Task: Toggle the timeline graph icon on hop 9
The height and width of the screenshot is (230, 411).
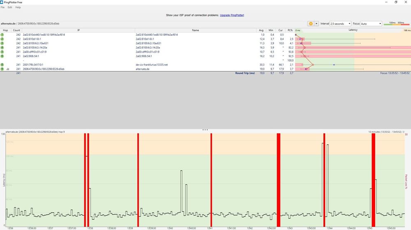Action: point(8,69)
